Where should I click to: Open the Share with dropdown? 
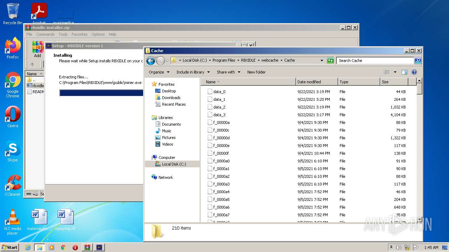(x=228, y=72)
